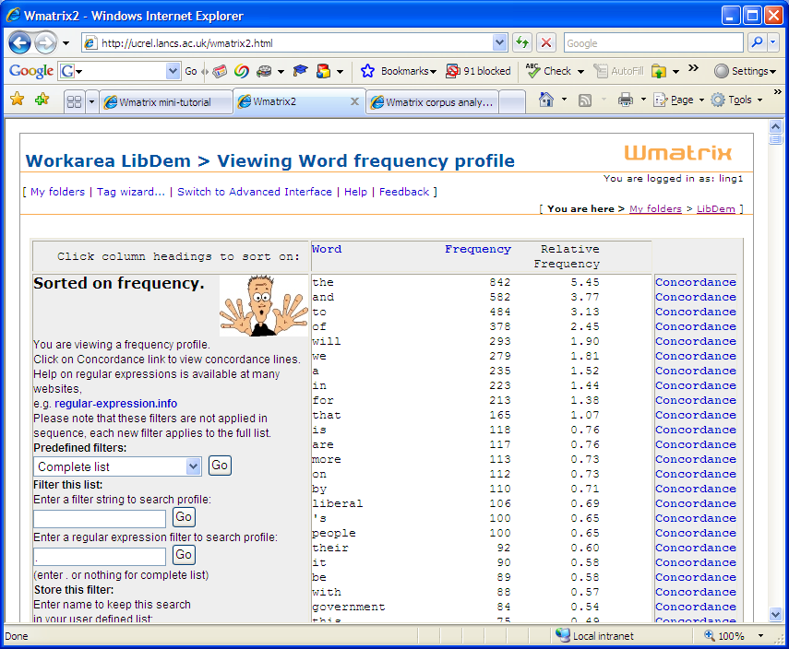Open the '91 blocked' popup blocker
The height and width of the screenshot is (649, 789).
[478, 71]
